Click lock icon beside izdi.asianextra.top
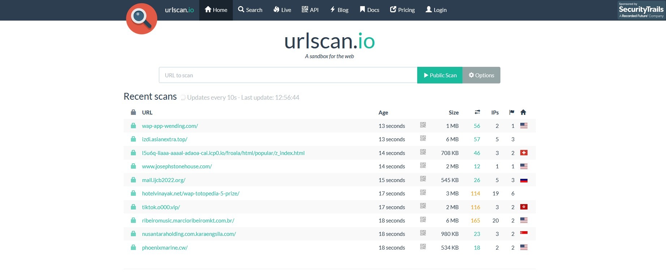Screen dimensions: 666x272 [x=133, y=139]
